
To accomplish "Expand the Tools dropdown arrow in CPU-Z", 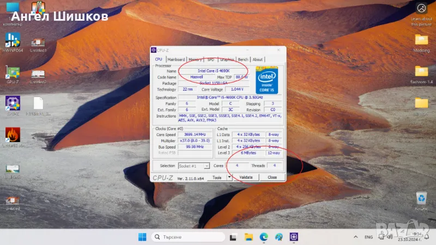I will (229, 177).
